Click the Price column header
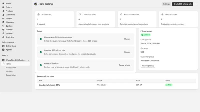Image resolution: width=200 pixels, height=112 pixels. click(138, 80)
